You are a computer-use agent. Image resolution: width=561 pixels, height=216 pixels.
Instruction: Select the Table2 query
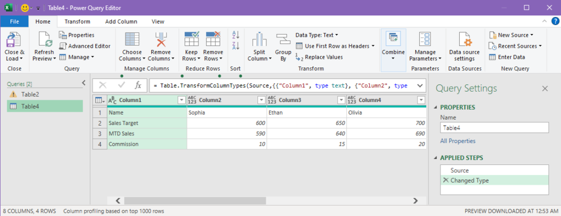click(x=45, y=94)
